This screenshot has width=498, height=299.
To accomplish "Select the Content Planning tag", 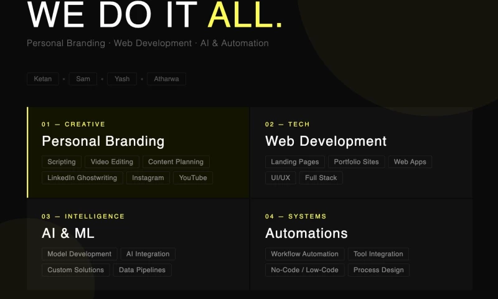I will point(176,162).
